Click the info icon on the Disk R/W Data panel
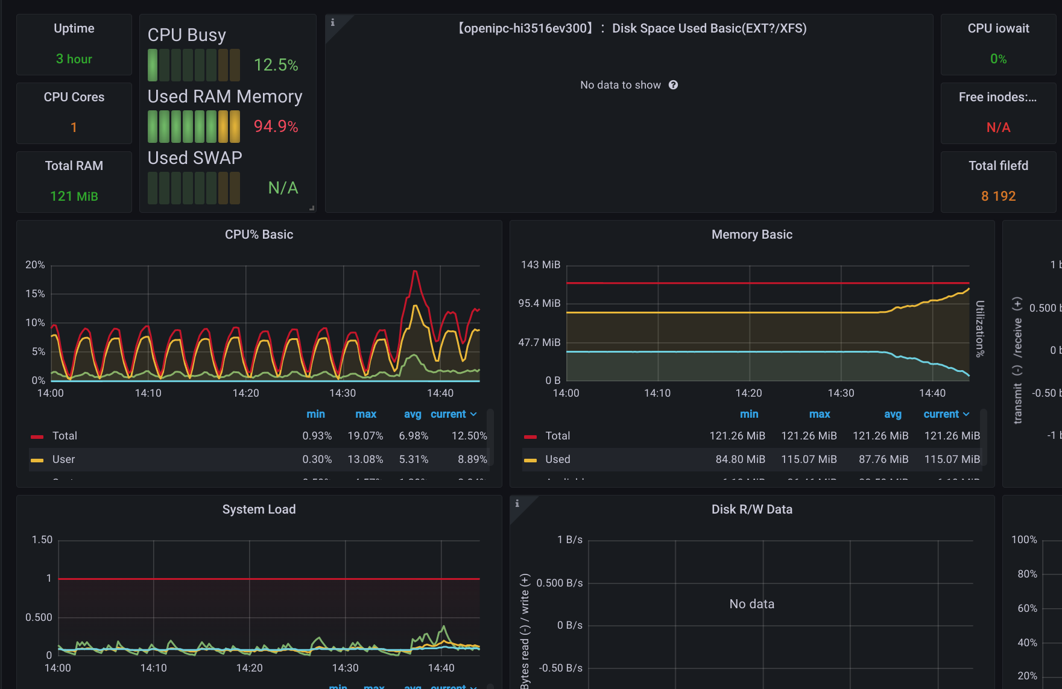This screenshot has width=1062, height=689. (517, 502)
